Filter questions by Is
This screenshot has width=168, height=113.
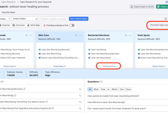[108, 89]
